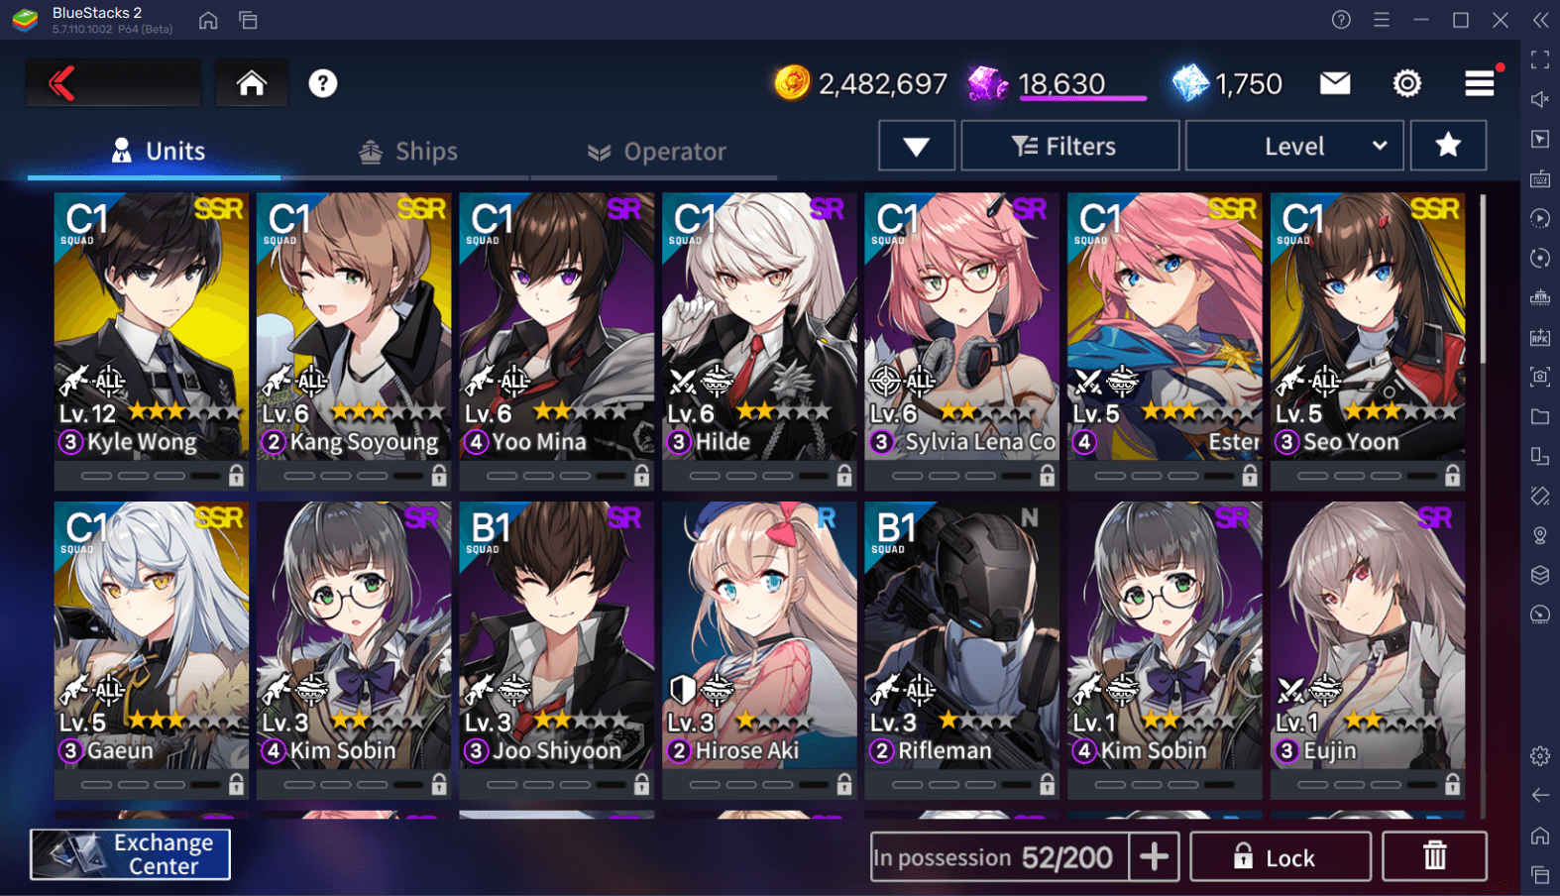Click the plus to expand possession slots
The image size is (1560, 896).
1154,856
